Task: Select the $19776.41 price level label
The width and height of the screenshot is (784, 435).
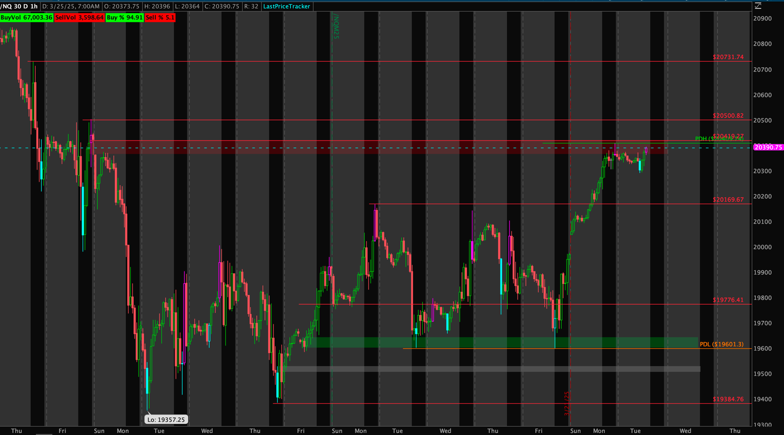Action: (728, 300)
